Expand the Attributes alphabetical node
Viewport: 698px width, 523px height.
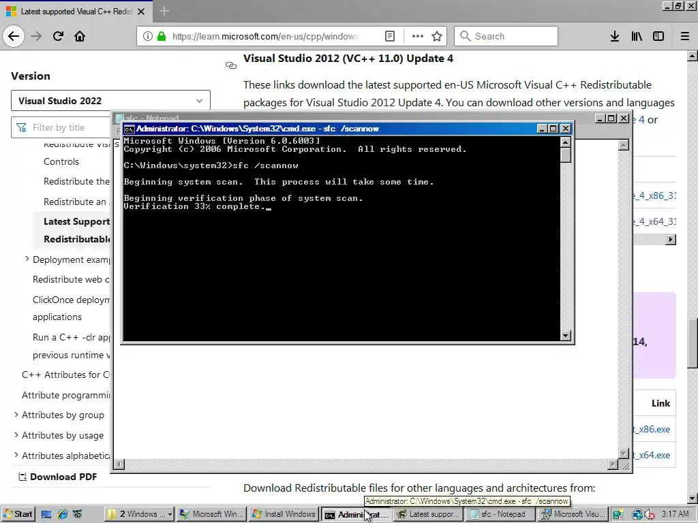(x=16, y=455)
